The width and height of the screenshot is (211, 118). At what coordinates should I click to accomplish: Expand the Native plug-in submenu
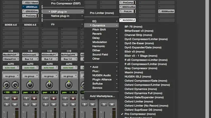[64, 16]
